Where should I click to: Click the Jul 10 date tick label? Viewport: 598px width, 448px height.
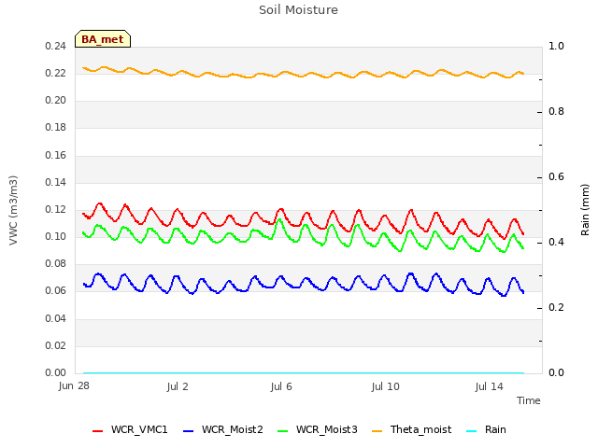click(385, 386)
